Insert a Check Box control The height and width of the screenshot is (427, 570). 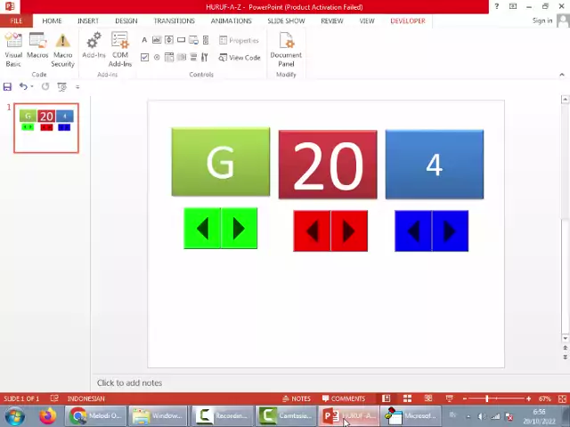pos(144,58)
